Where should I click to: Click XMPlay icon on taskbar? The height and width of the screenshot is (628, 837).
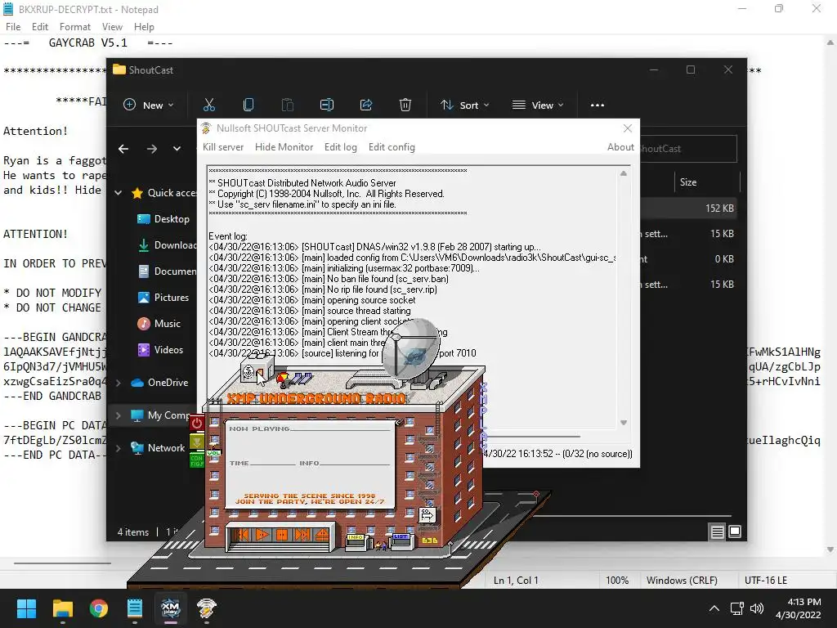pyautogui.click(x=171, y=608)
